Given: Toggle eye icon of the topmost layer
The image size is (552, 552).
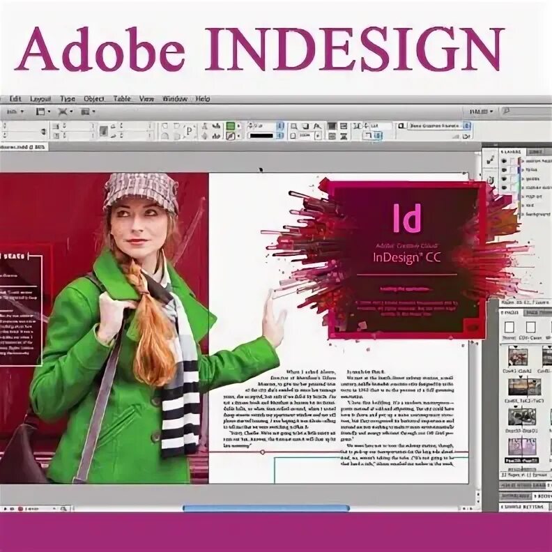Looking at the screenshot, I should pos(504,160).
